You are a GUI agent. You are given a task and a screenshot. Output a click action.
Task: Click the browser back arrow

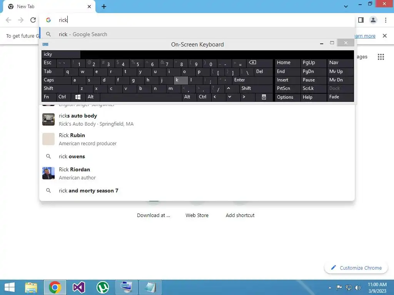8,20
